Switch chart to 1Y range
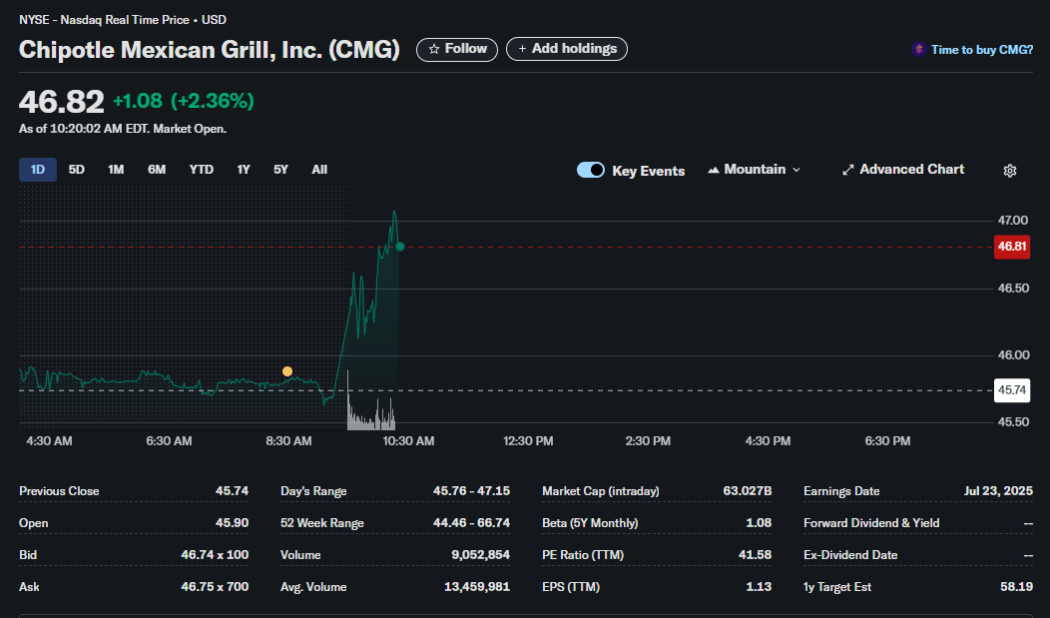 244,170
